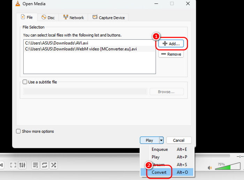Choose Stream from the dropdown menu

click(167, 164)
